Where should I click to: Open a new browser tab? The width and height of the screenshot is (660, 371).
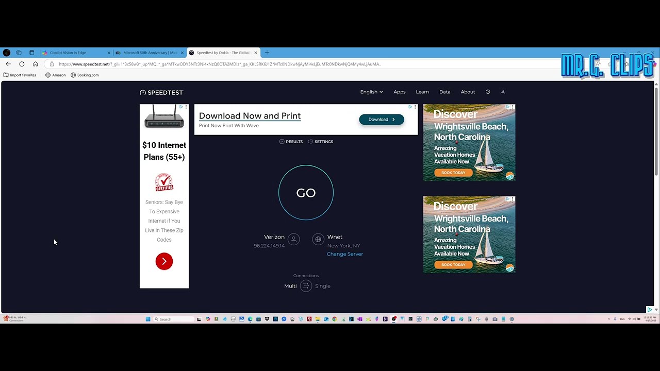[x=267, y=53]
